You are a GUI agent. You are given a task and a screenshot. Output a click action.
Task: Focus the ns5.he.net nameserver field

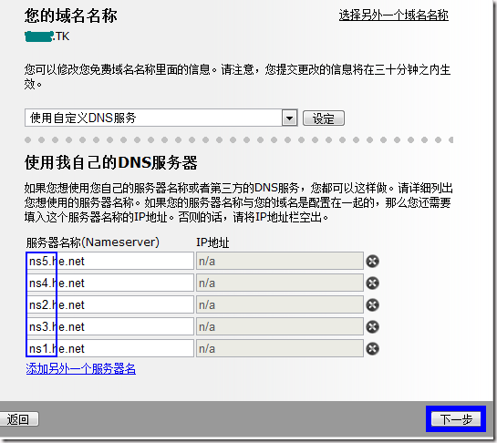[x=109, y=261]
